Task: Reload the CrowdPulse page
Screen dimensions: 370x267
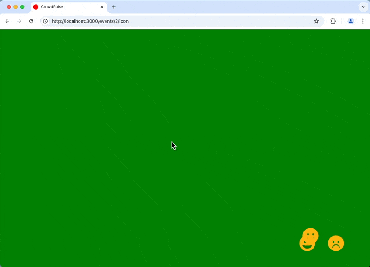Action: coord(31,21)
